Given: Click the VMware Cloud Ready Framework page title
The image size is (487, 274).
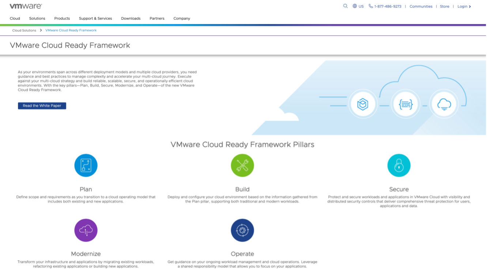Looking at the screenshot, I should coord(70,45).
